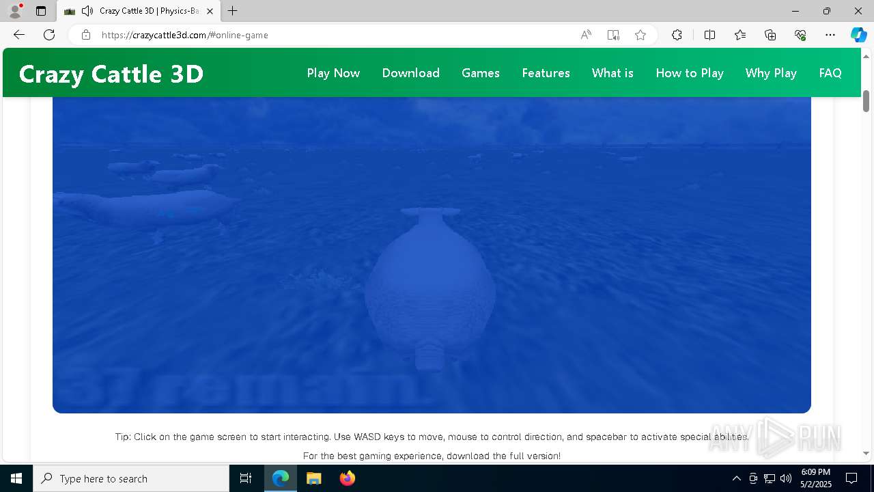The height and width of the screenshot is (492, 874).
Task: Show hidden system tray icons
Action: (736, 478)
